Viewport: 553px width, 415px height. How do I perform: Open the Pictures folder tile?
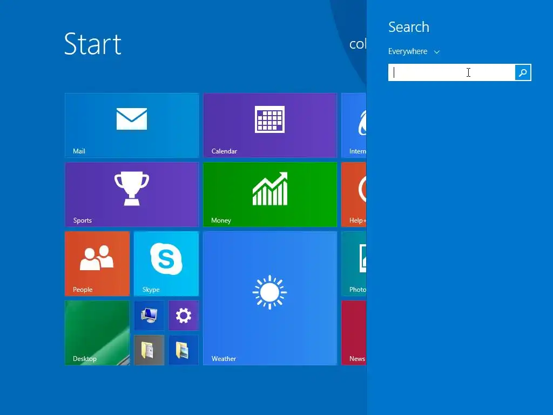184,350
